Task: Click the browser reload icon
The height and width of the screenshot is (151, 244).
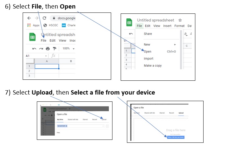Action: click(x=44, y=18)
